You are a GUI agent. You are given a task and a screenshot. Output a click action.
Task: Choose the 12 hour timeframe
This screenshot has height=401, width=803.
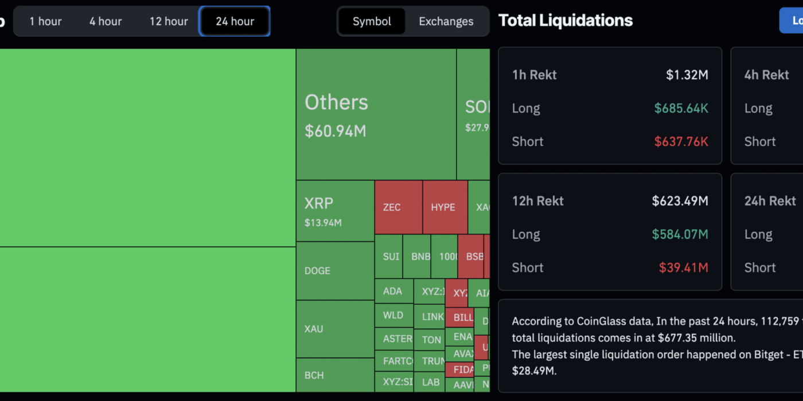[x=169, y=21]
